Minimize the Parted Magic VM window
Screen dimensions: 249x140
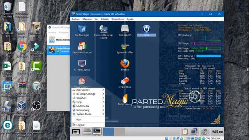click(202, 14)
